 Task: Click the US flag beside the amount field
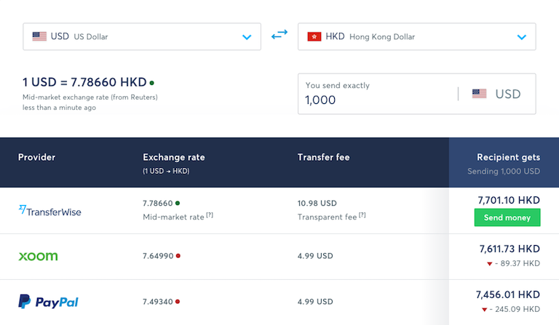coord(479,94)
